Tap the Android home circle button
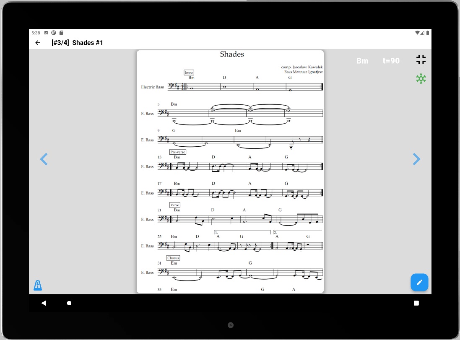 point(69,303)
